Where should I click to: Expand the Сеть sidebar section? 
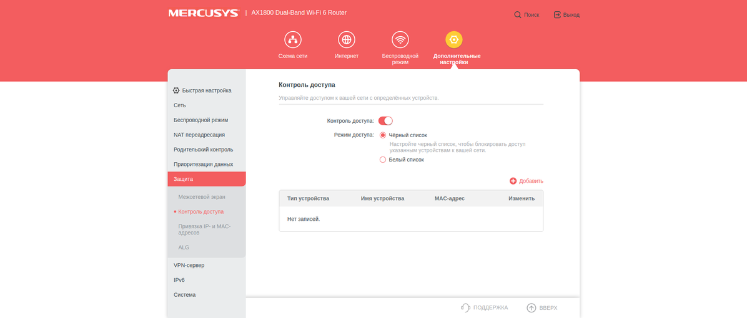[180, 105]
